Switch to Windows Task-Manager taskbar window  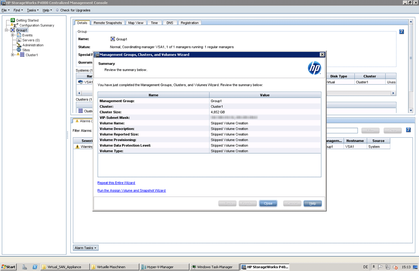pos(214,267)
